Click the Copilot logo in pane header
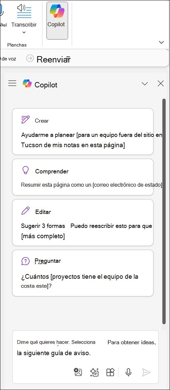 pos(27,83)
